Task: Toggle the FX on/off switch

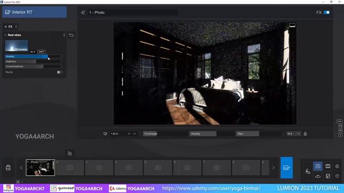Action: point(326,12)
